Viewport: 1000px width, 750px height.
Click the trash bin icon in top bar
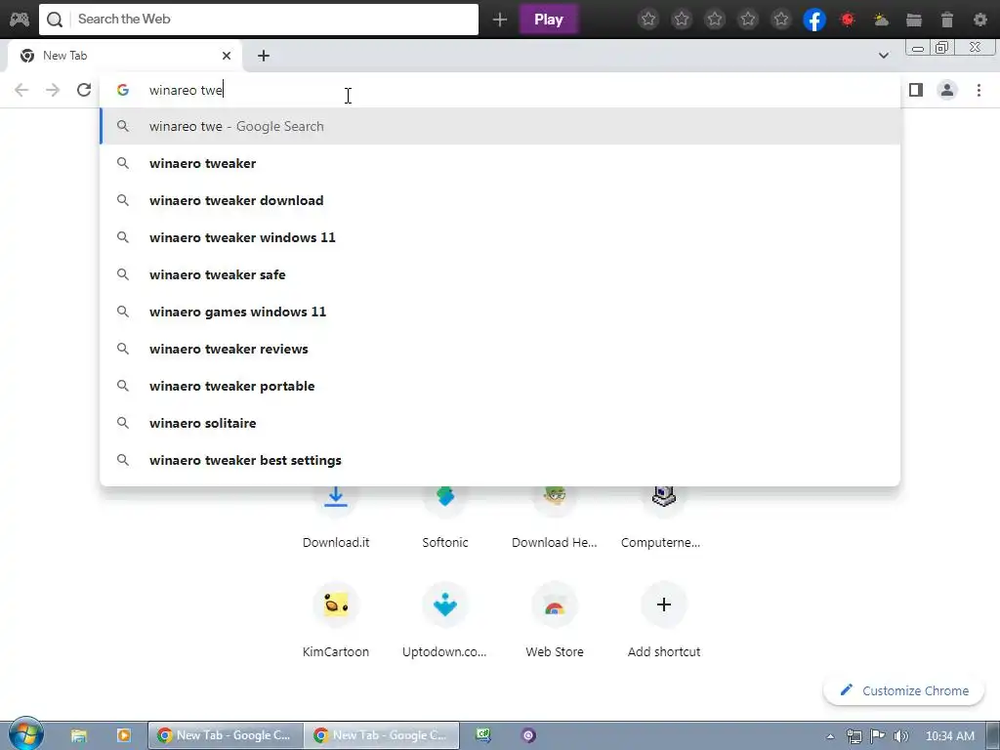947,20
